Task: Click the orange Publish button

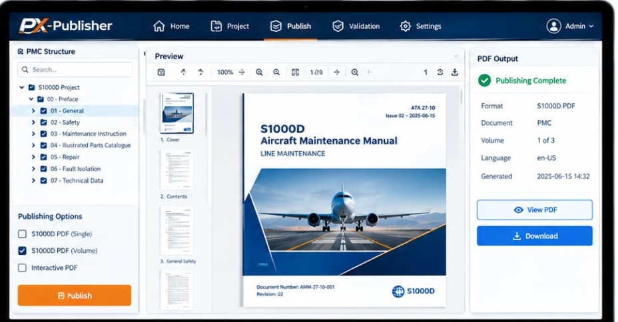Action: [x=75, y=295]
